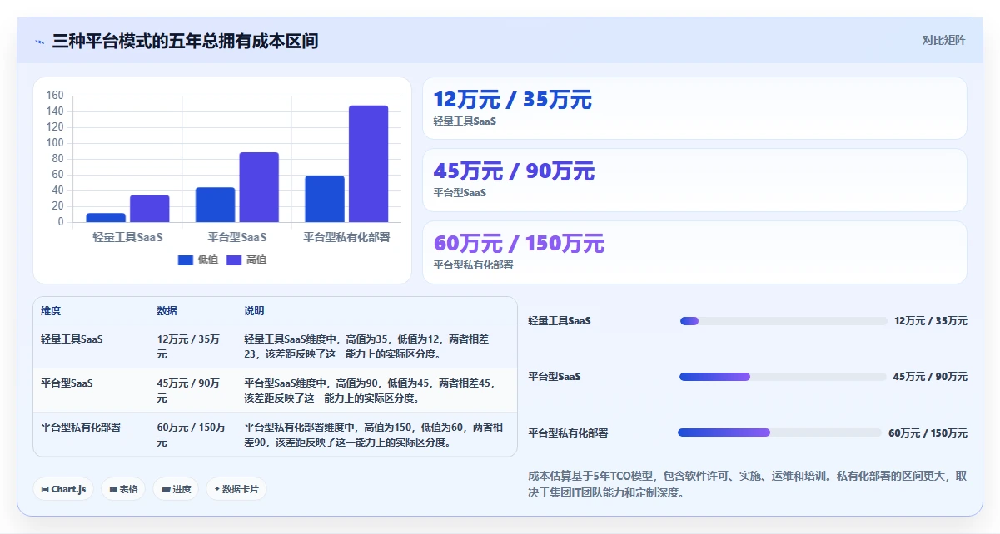
Task: Click the 数据卡片 chip
Action: click(236, 489)
